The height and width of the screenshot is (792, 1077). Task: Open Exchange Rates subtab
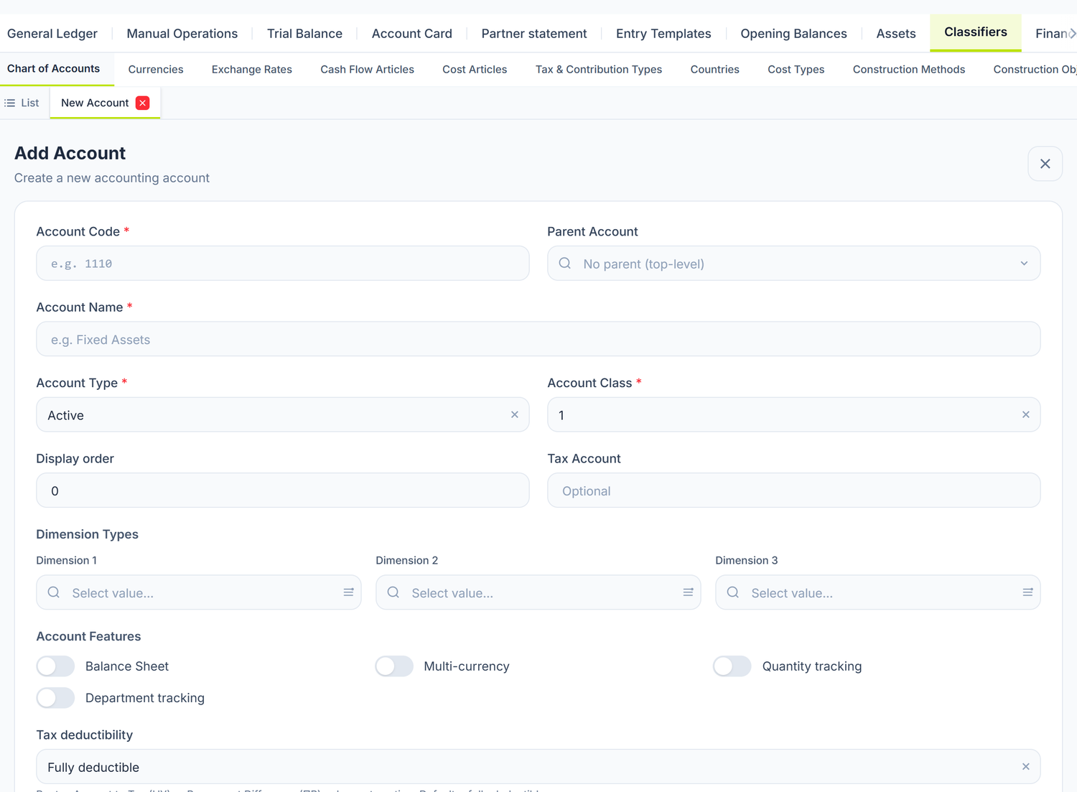click(252, 70)
